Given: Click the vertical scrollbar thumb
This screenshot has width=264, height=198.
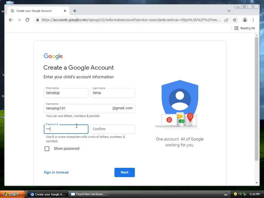Looking at the screenshot, I should pyautogui.click(x=257, y=99).
